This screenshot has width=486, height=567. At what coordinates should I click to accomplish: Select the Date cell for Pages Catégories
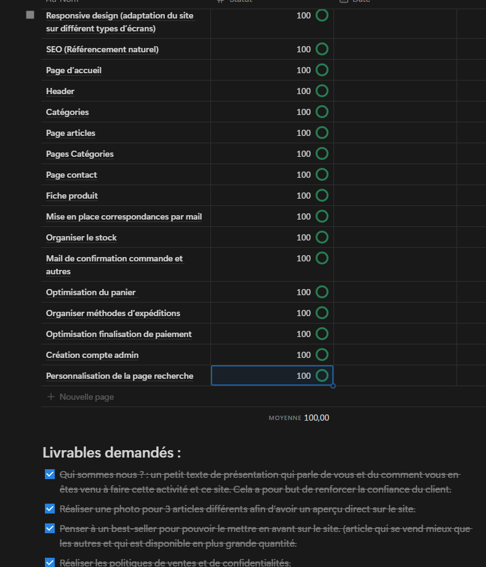[395, 154]
